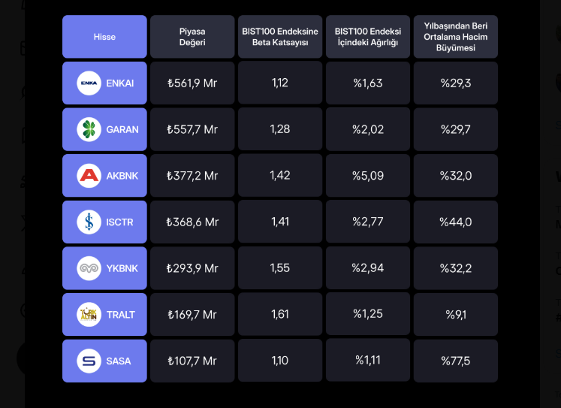Click the ₺169,7 Mr TRALT cell
The image size is (561, 408).
pyautogui.click(x=192, y=314)
